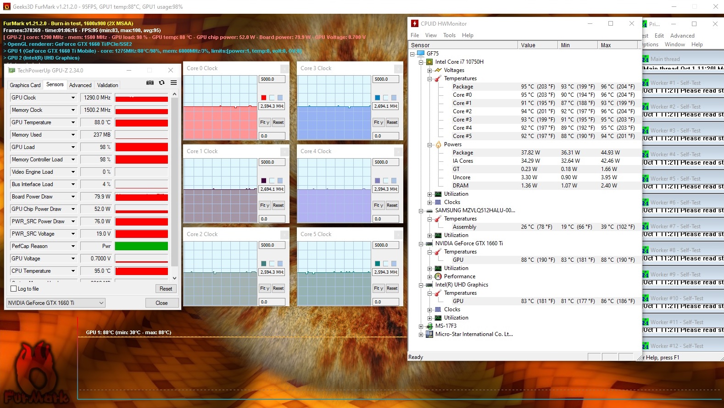Click the GF75 computer icon in HWMonitor
Screen dimensions: 724x408
point(421,54)
